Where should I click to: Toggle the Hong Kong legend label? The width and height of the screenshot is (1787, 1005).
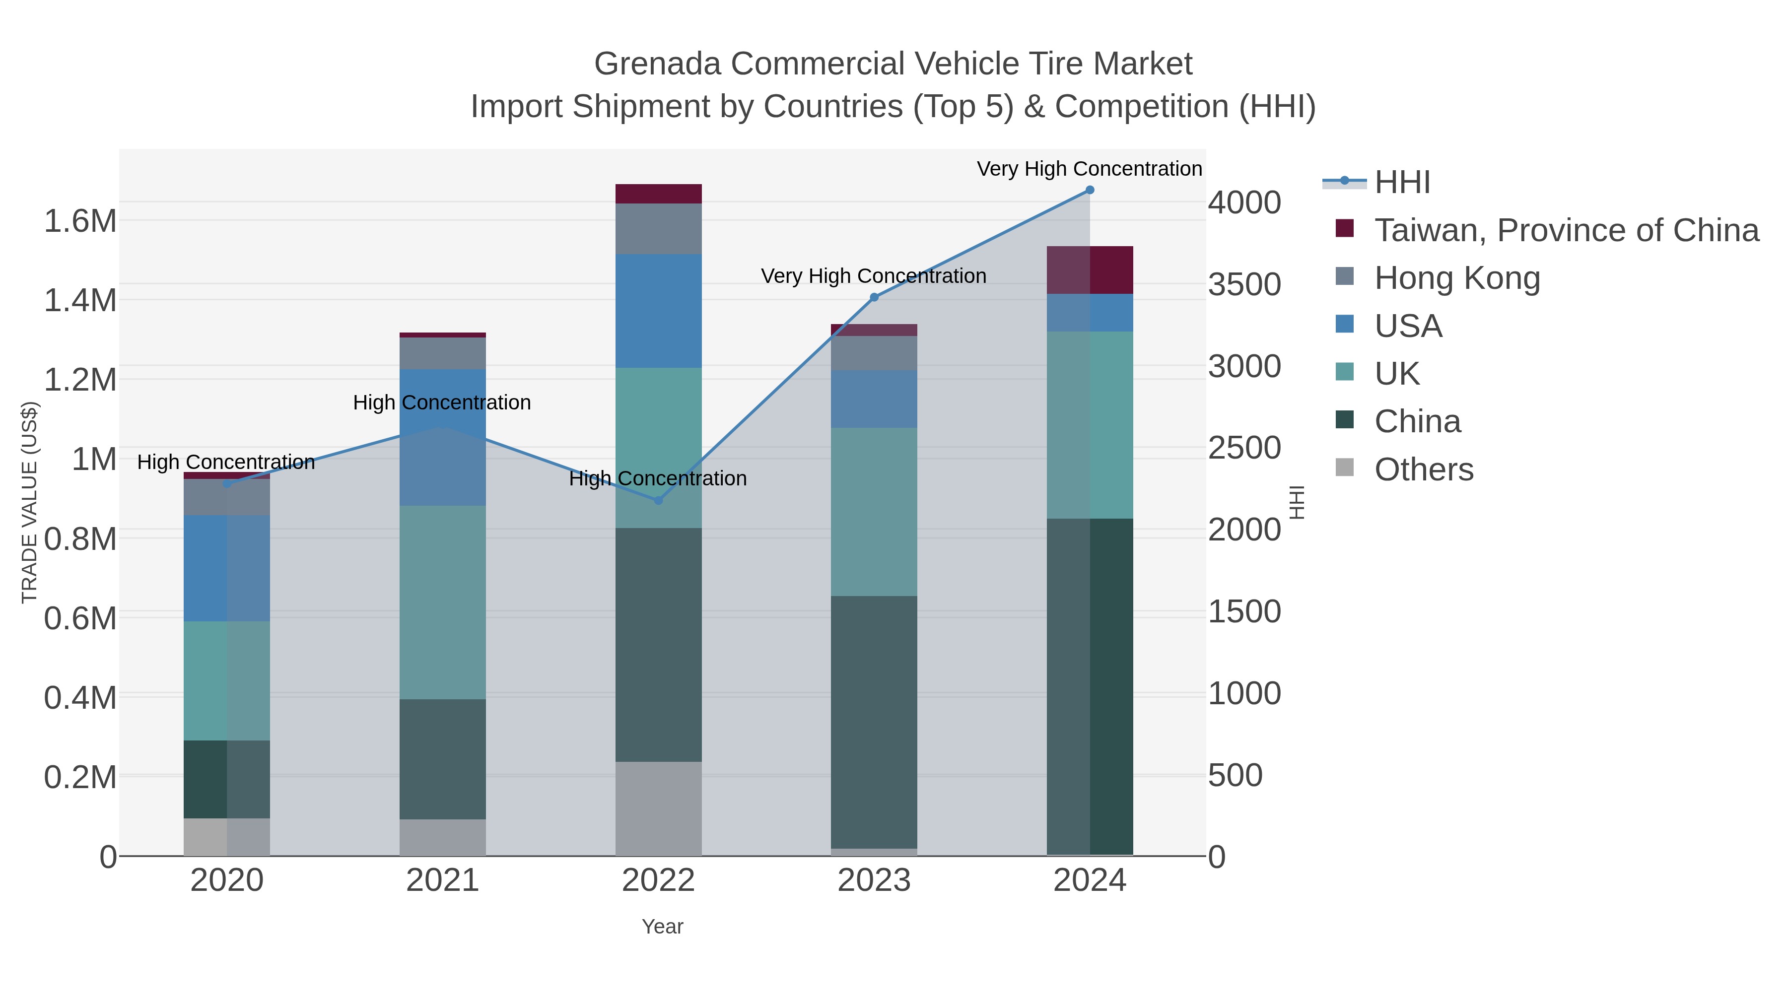(1457, 278)
